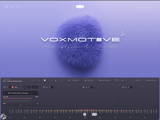The image size is (160, 120).
Task: Select previous sample for VX2_Timbre_Amin_Phrases_1
Action: 5,93
